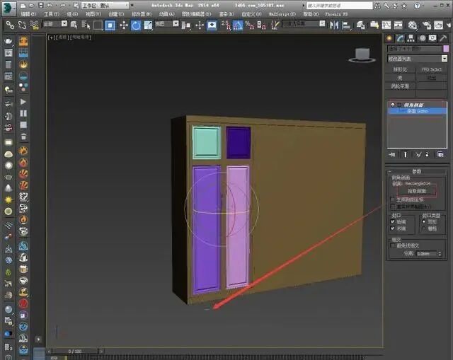Open the selection filter dropdown 全部
The height and width of the screenshot is (360, 453).
click(55, 24)
